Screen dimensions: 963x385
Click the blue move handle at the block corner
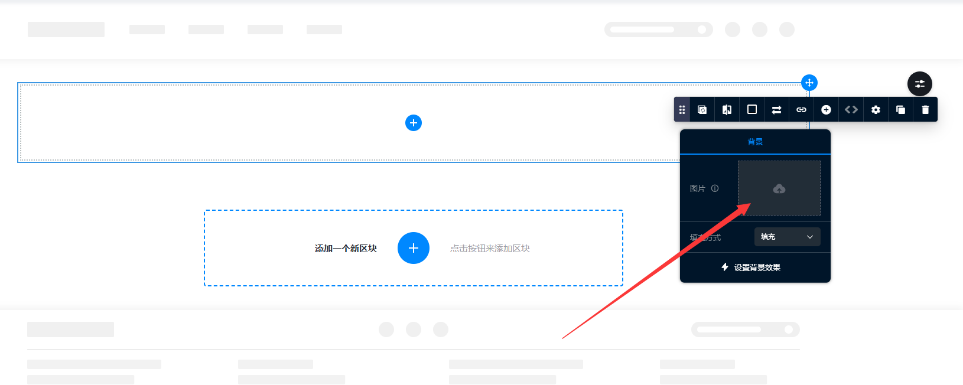coord(809,83)
